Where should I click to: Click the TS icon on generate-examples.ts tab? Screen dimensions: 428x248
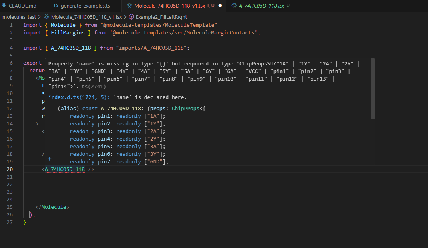[x=56, y=6]
